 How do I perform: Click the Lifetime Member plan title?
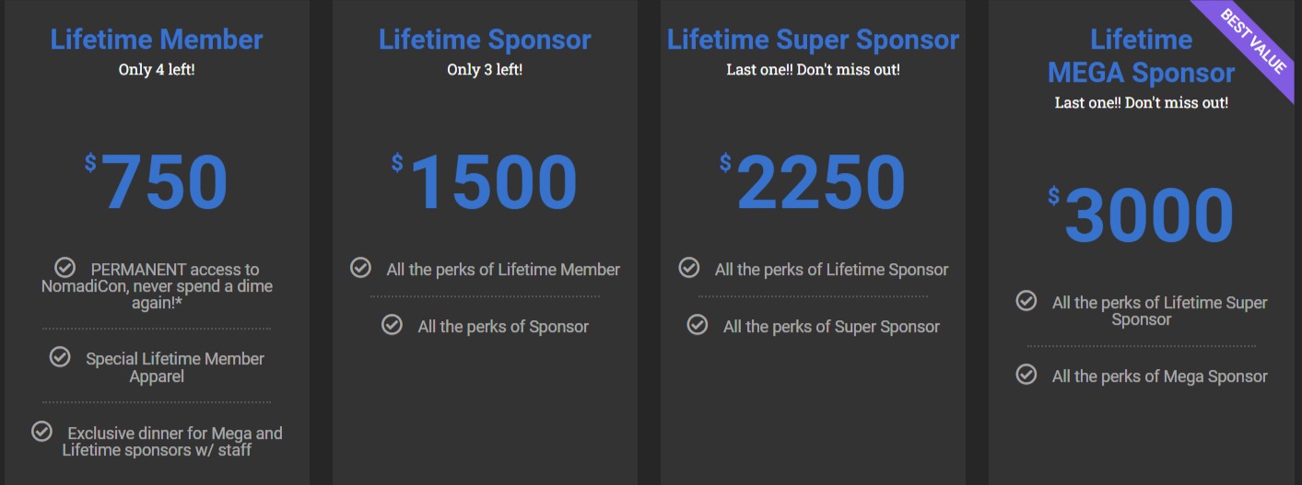point(157,40)
